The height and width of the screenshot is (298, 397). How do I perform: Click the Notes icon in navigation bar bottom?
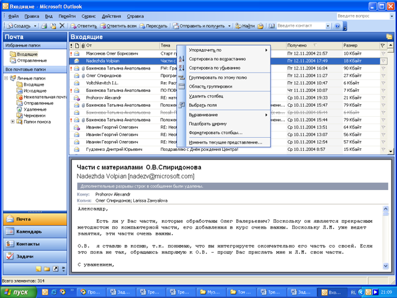pos(38,269)
